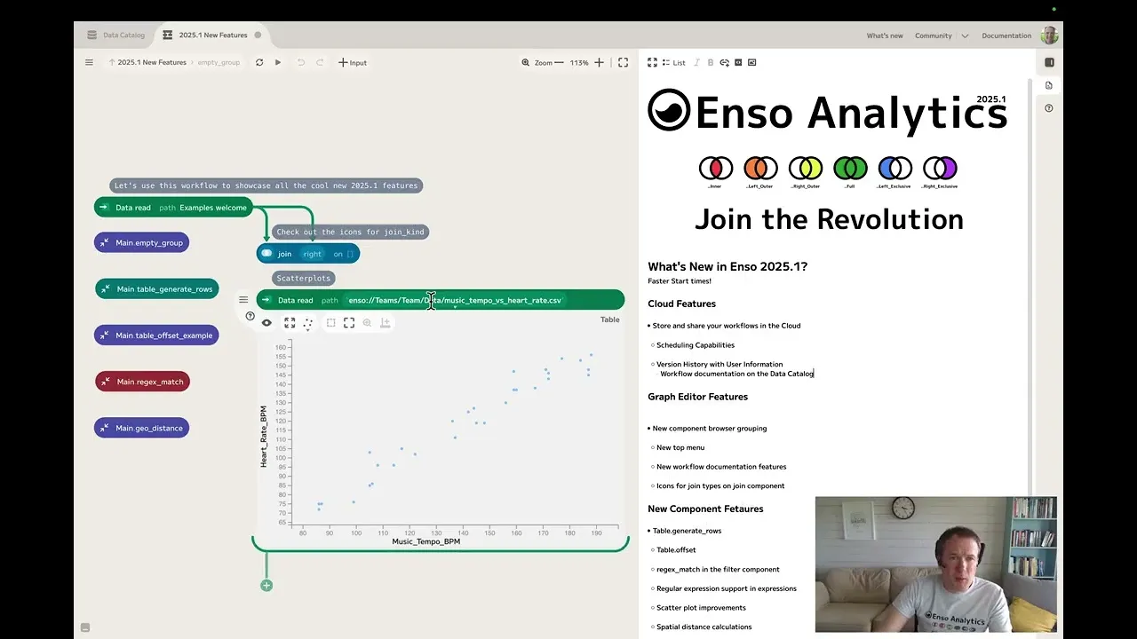The height and width of the screenshot is (639, 1137).
Task: Click the empty_group breadcrumb
Action: coord(219,62)
